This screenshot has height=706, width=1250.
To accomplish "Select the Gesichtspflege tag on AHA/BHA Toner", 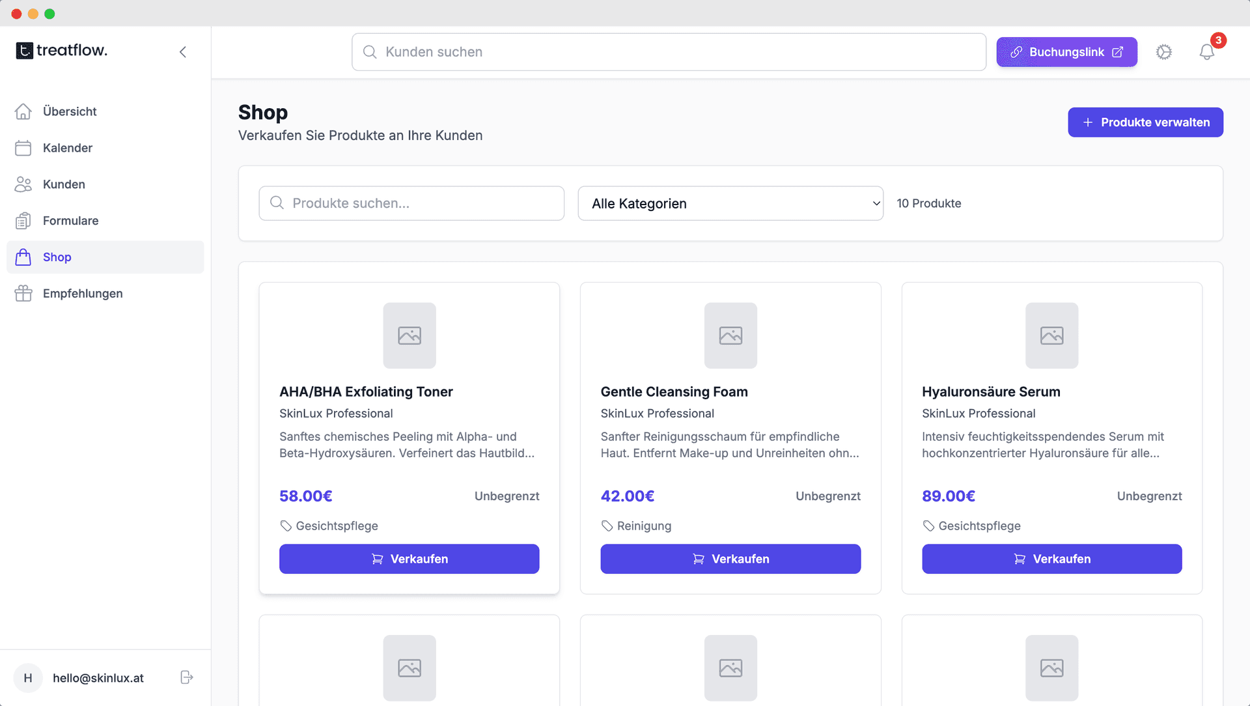I will tap(329, 526).
